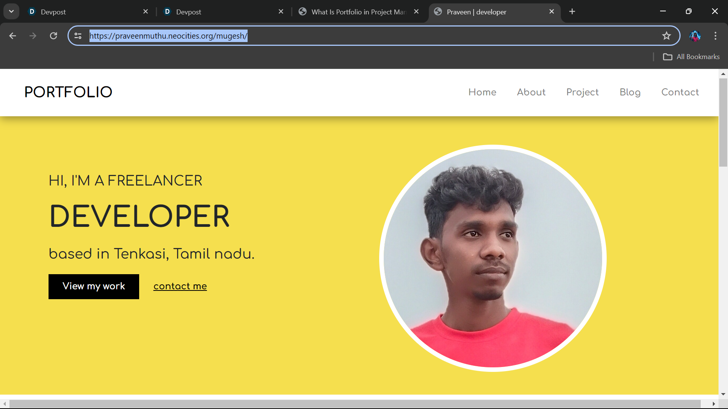Go to the About nav link

point(531,92)
